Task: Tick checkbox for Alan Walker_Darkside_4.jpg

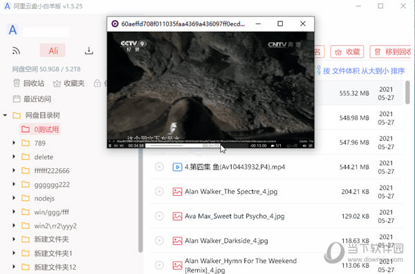Action: click(159, 241)
